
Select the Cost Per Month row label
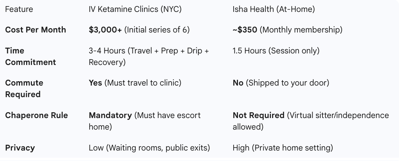[36, 30]
